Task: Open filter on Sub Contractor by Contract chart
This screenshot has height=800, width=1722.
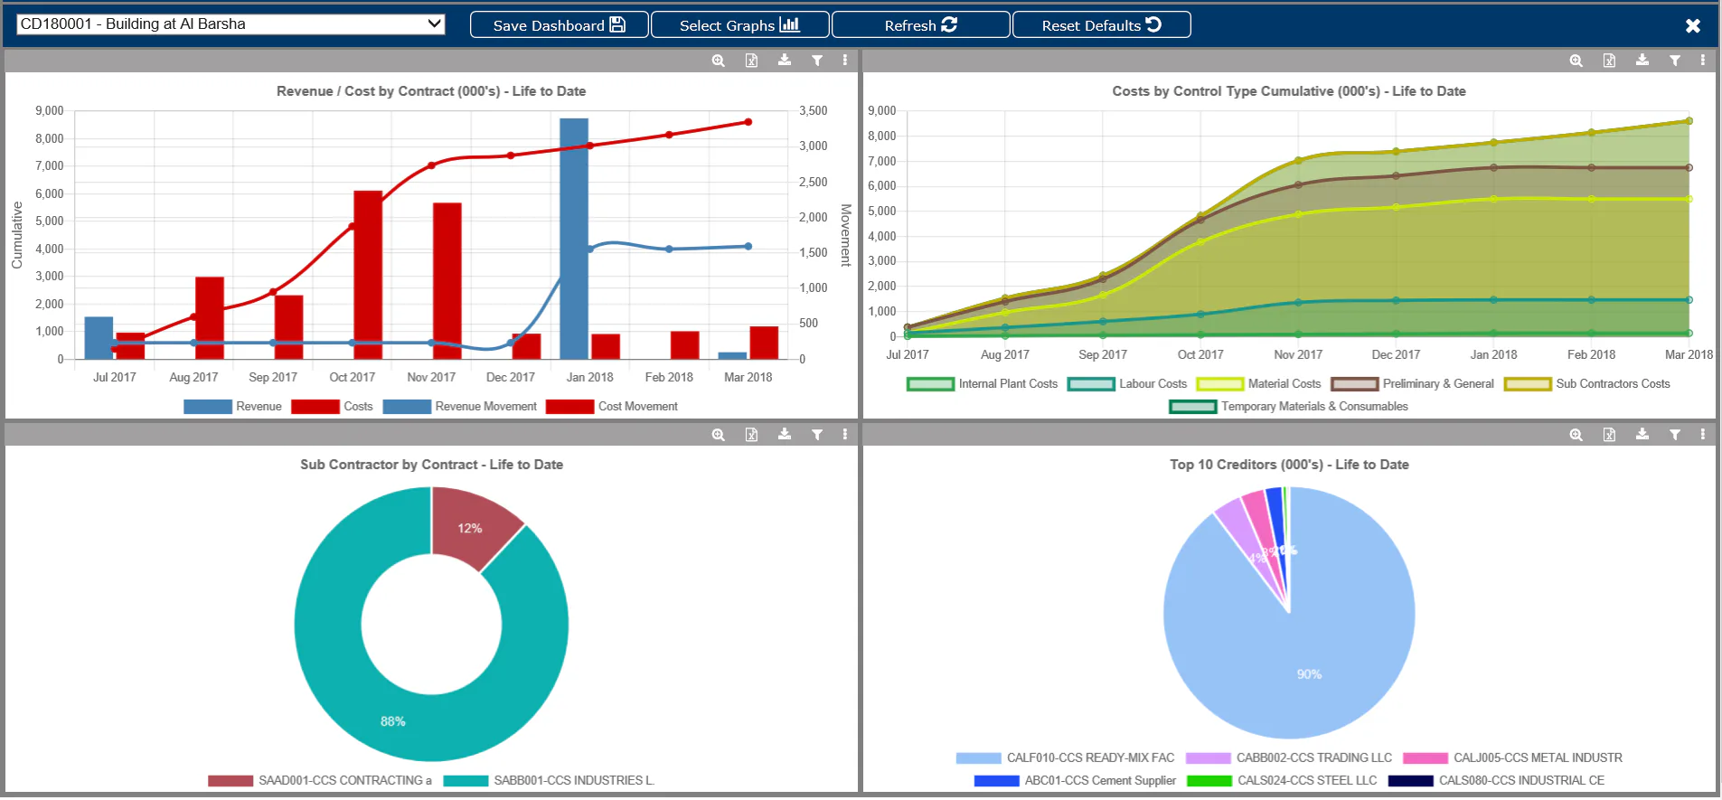Action: (817, 435)
